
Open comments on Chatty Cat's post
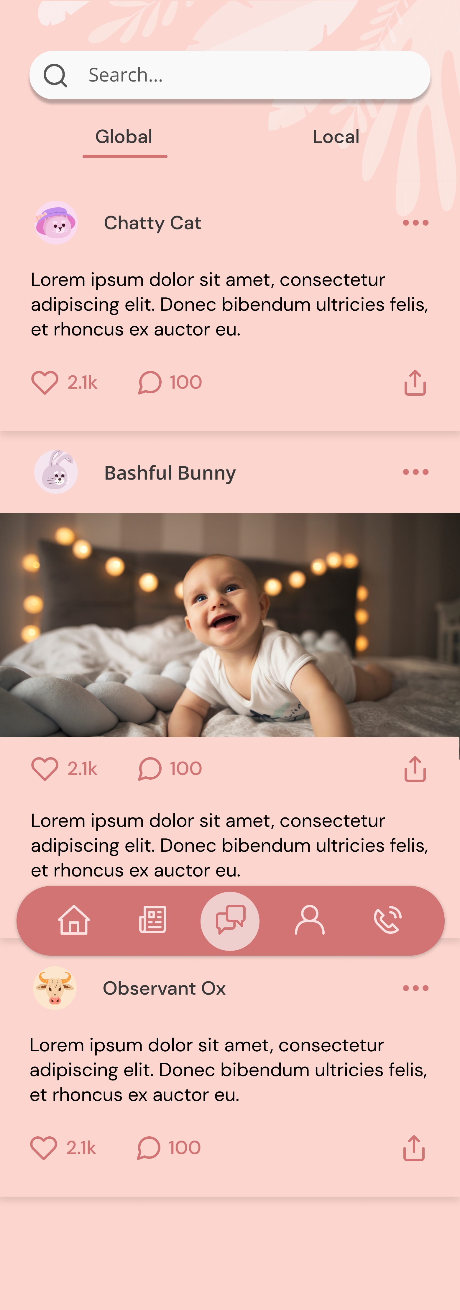(x=150, y=382)
